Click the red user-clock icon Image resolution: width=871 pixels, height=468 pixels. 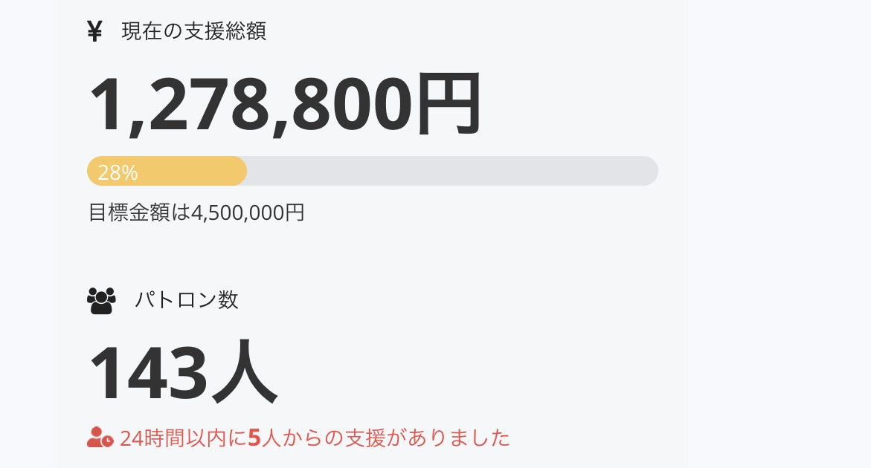(x=100, y=438)
